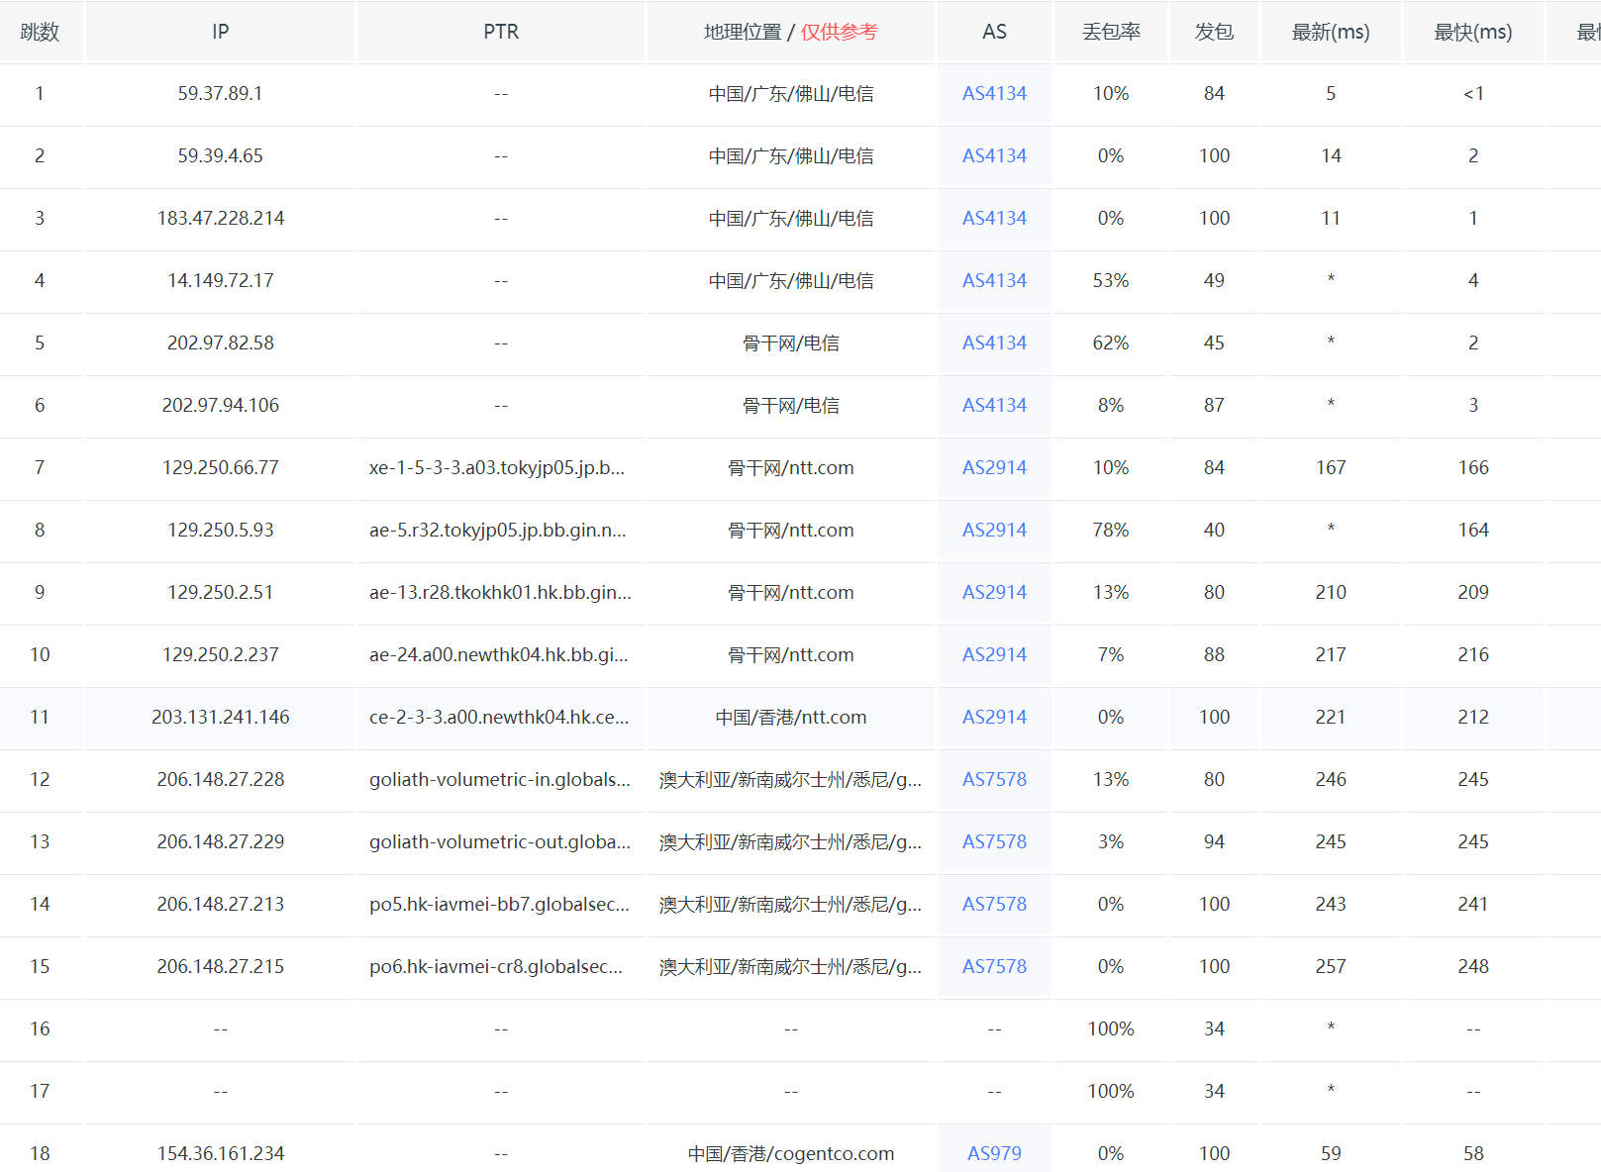Viewport: 1601px width, 1172px height.
Task: Click PTR xe-1-5-3-3.a03.tokyjp05 entry
Action: click(x=497, y=468)
